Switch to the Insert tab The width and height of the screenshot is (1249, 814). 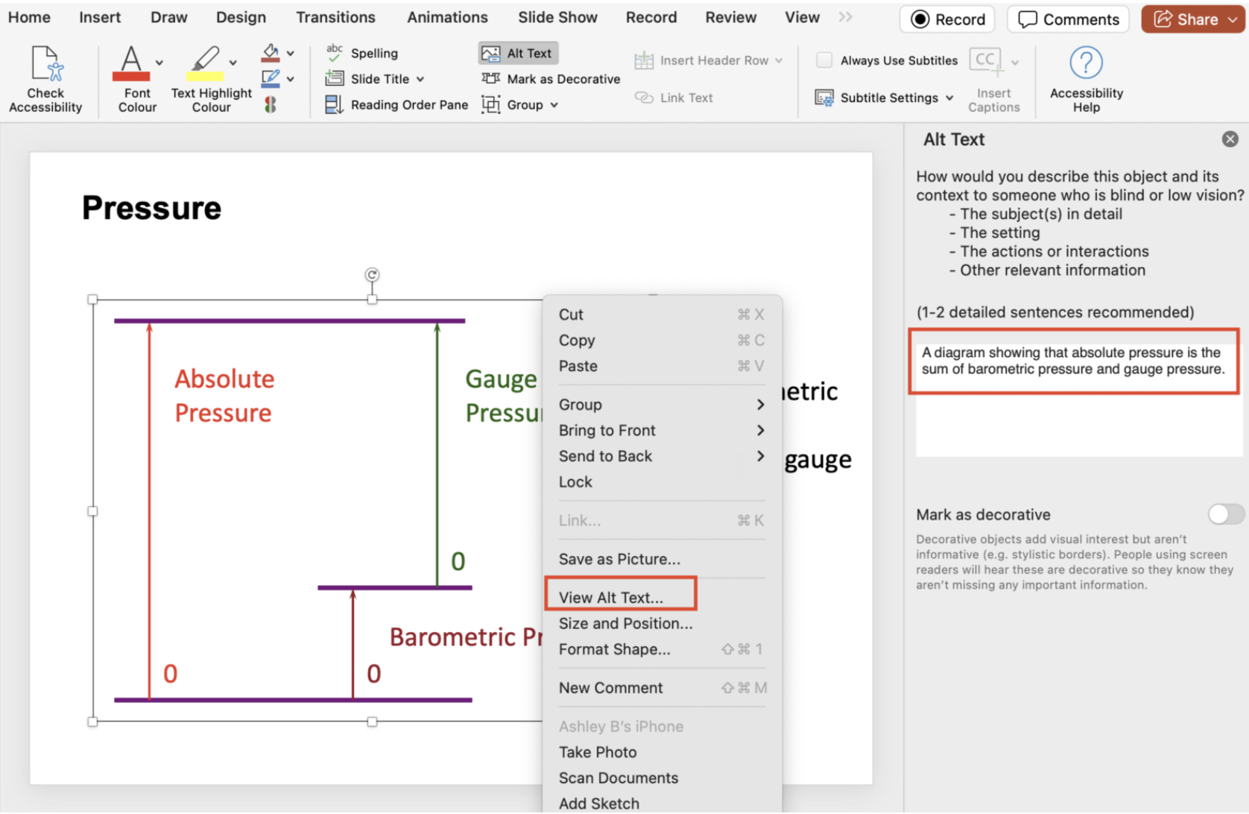(x=100, y=17)
